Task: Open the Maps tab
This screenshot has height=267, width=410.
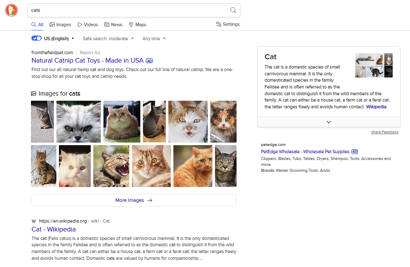Action: 137,25
